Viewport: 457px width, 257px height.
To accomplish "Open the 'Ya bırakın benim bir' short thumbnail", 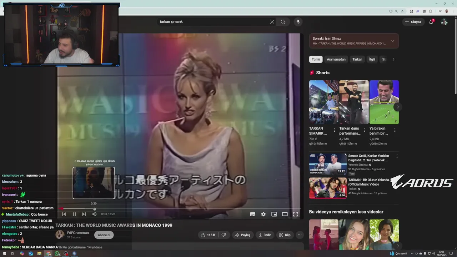I will (x=384, y=102).
